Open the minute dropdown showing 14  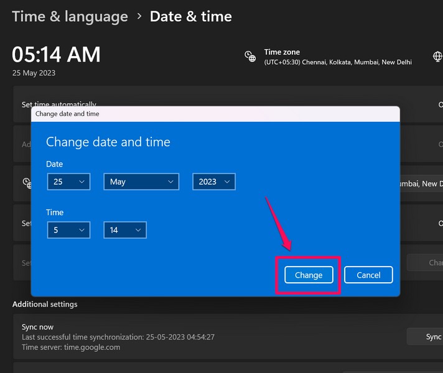click(125, 230)
